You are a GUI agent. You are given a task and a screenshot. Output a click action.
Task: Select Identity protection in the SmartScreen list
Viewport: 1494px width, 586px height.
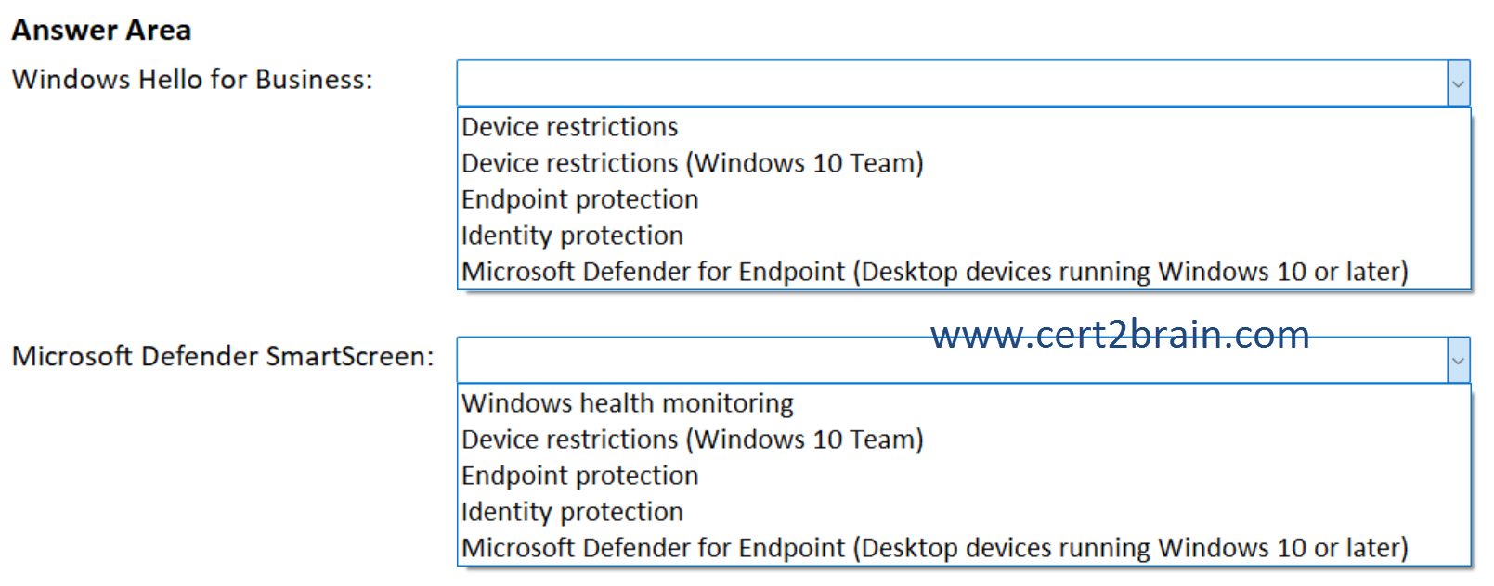coord(572,511)
